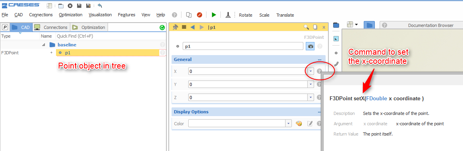Screen dimensions: 463x151
Task: Collapse the baseline tree node
Action: tap(44, 45)
